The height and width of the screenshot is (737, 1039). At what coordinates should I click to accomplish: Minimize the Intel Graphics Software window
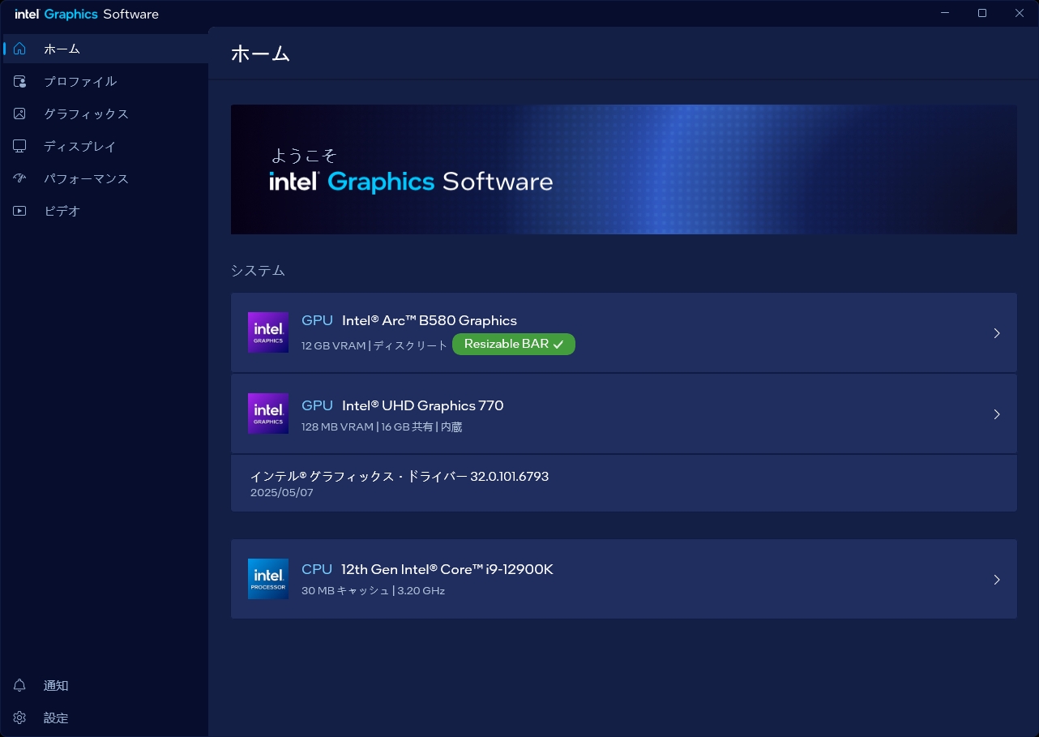[945, 13]
